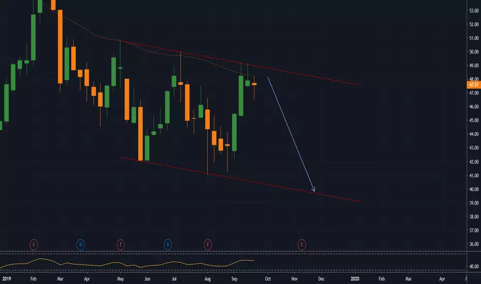Click the 43.00 price axis value
Viewport: 481px width, 284px height.
[x=474, y=148]
